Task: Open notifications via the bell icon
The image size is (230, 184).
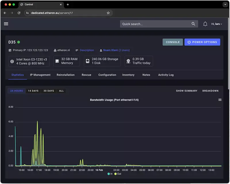Action: click(205, 24)
